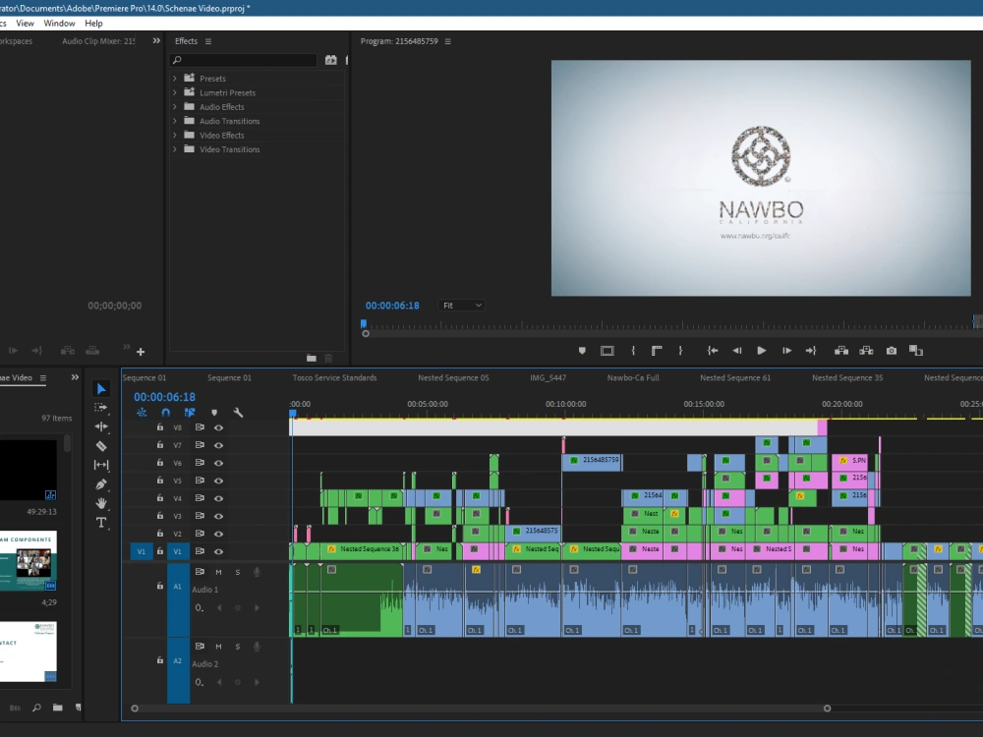Toggle Linked Selection in the timeline

point(190,413)
